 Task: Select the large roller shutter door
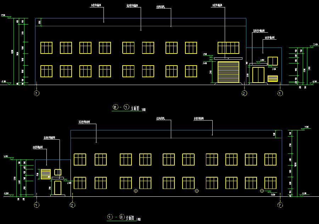coord(228,72)
